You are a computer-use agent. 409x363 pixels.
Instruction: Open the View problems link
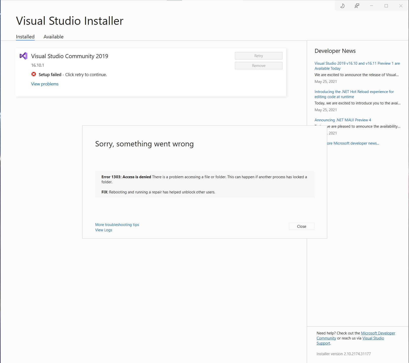coord(45,84)
